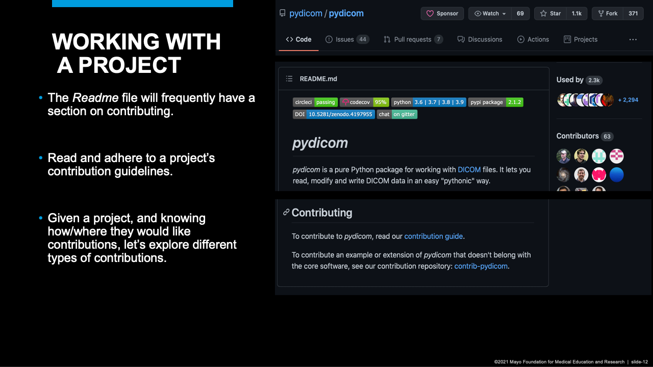Click the pypi package version badge
Screen dimensions: 653x367
point(495,102)
